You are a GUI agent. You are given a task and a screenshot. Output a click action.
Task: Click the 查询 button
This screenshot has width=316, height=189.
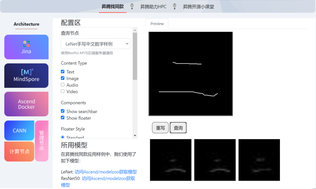(178, 128)
